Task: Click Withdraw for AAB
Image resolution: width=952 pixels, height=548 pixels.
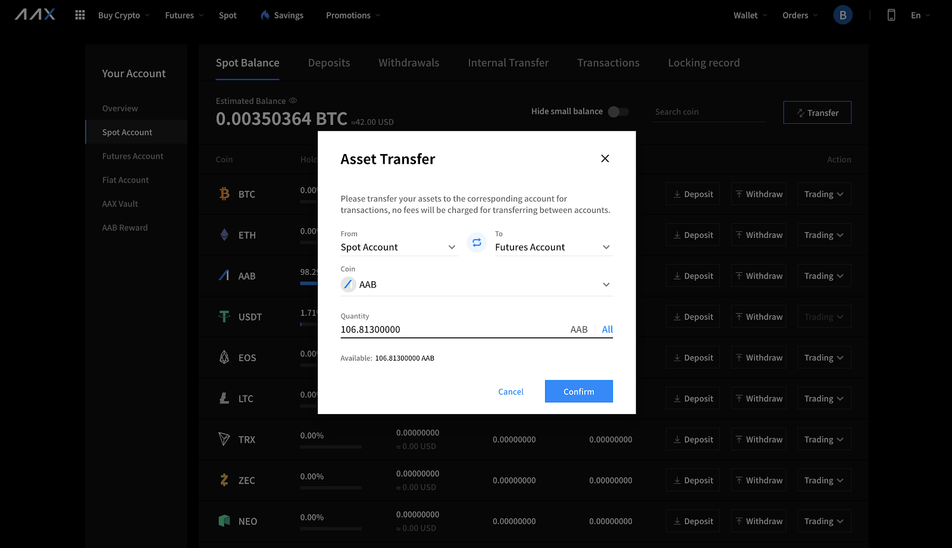Action: point(759,276)
